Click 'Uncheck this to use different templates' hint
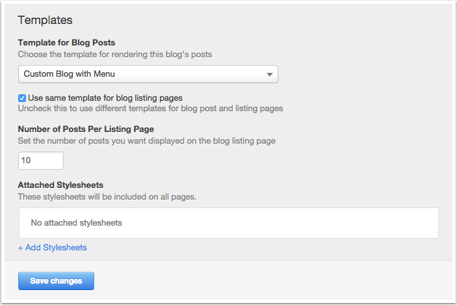Image resolution: width=457 pixels, height=305 pixels. coord(150,109)
